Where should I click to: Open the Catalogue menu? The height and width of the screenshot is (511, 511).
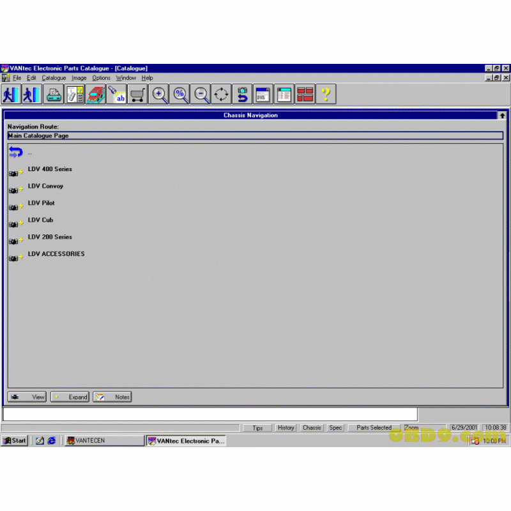click(54, 78)
